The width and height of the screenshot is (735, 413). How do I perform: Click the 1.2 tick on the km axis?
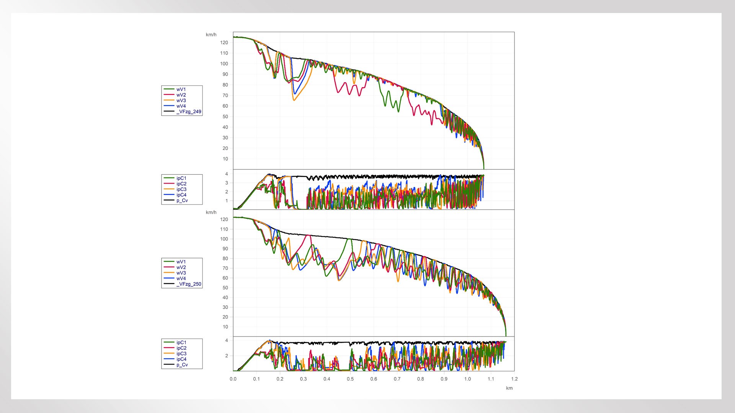click(514, 379)
